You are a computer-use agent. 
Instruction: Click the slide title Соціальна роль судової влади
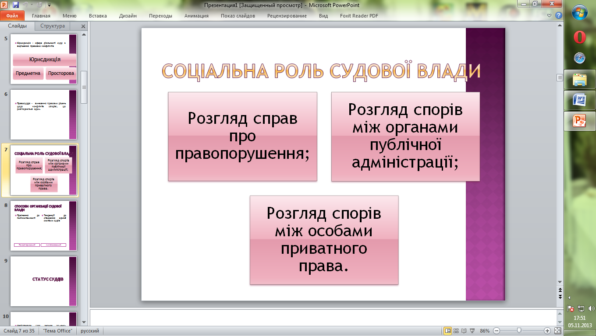click(x=321, y=71)
